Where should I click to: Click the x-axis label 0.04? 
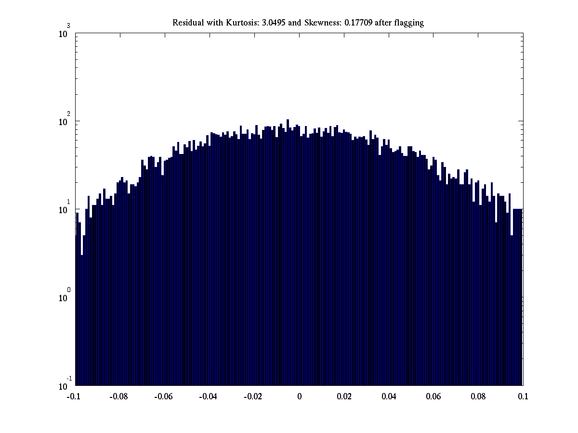tap(389, 397)
